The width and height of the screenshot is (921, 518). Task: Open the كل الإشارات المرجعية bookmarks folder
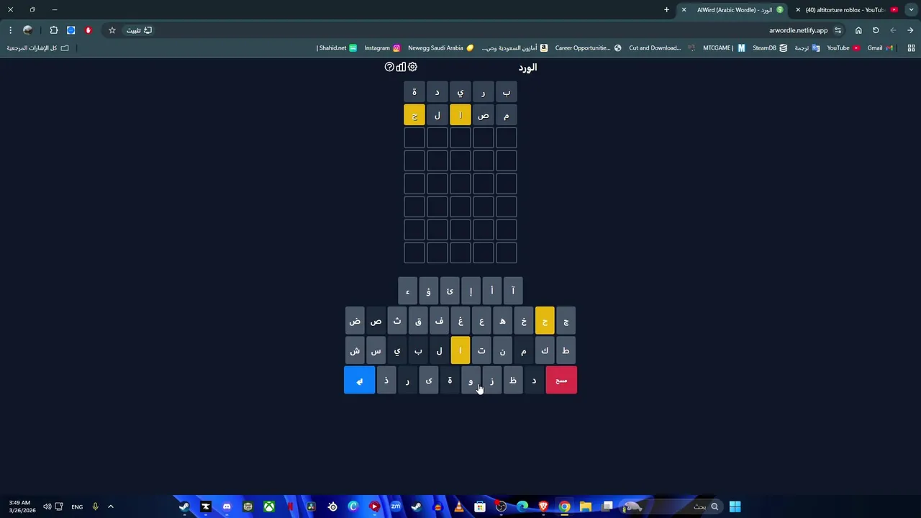point(38,48)
